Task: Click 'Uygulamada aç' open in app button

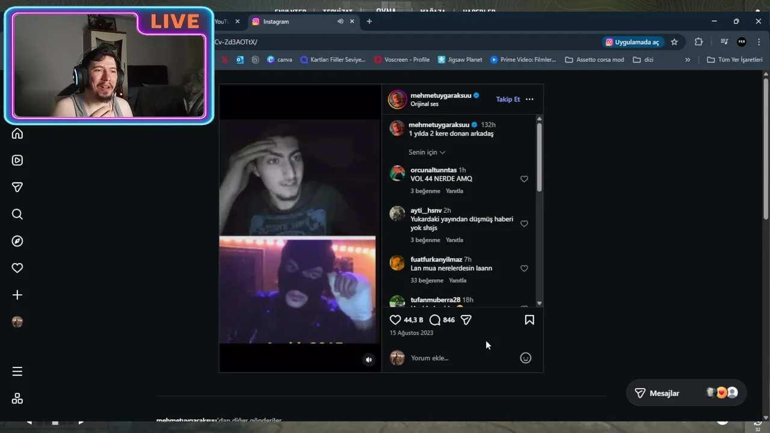Action: coord(632,42)
